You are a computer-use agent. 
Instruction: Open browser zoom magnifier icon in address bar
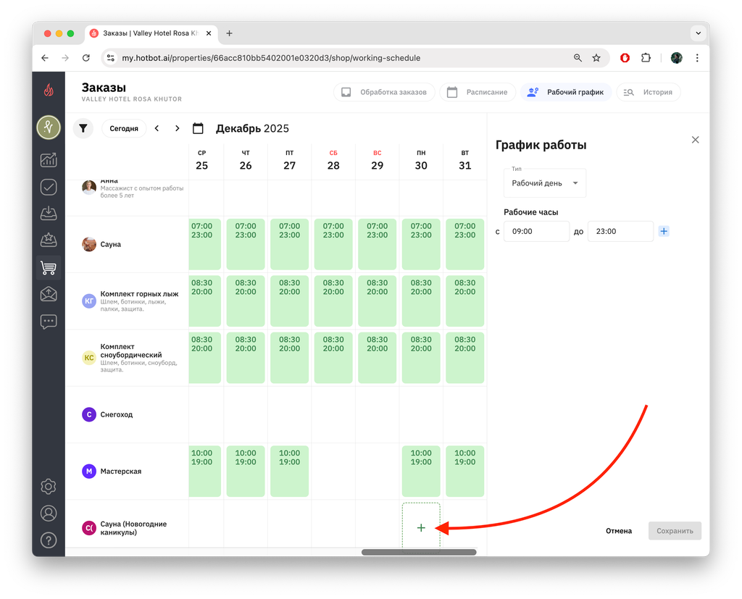click(578, 58)
